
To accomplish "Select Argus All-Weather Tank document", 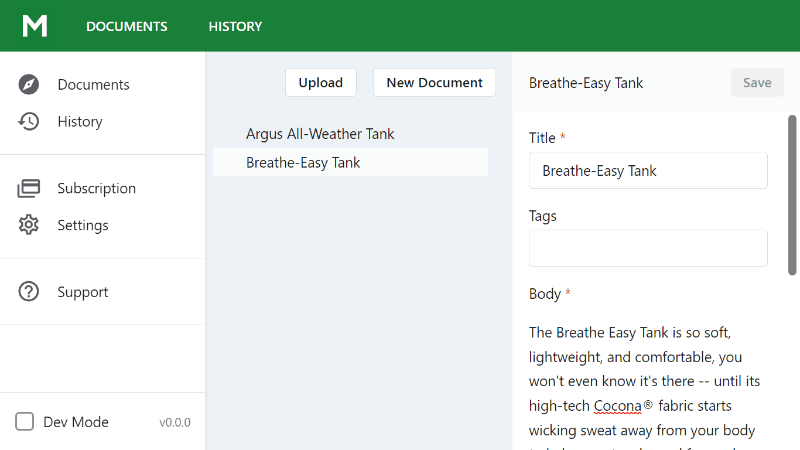I will [320, 134].
